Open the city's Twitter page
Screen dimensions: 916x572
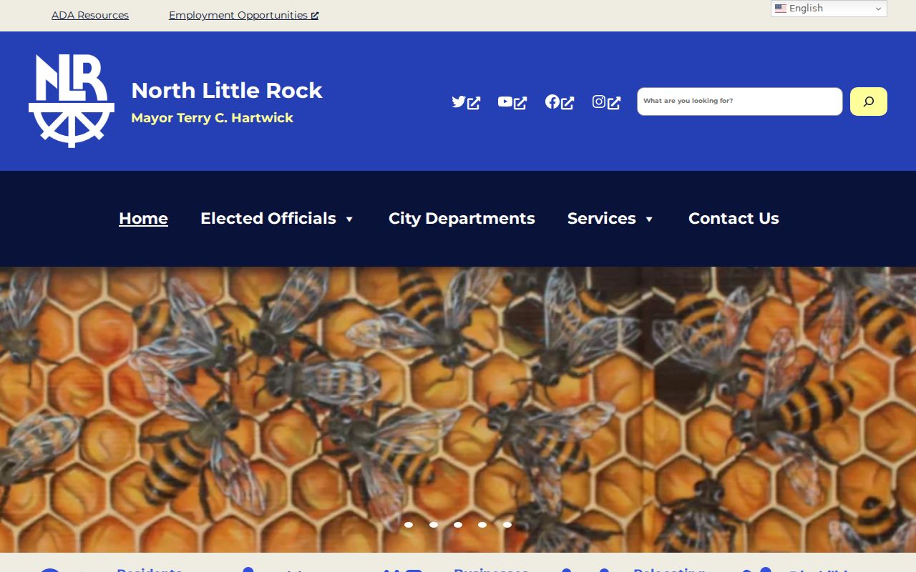pos(466,102)
